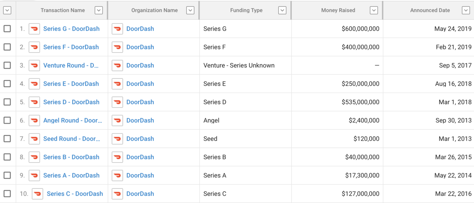474x203 pixels.
Task: Click the Angel Round transaction logo icon
Action: (x=34, y=121)
